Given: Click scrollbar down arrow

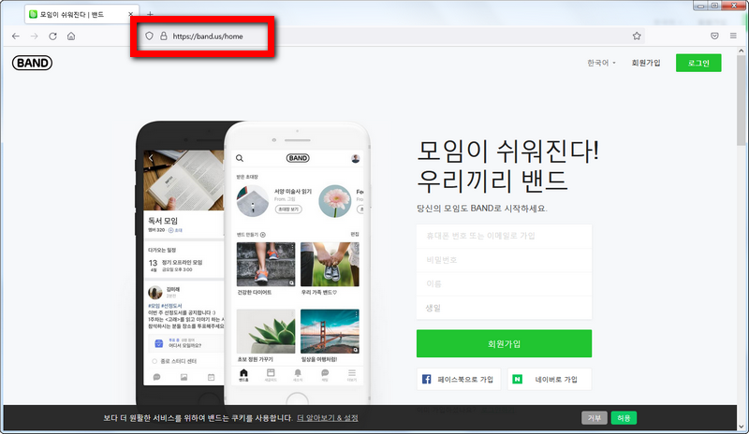Looking at the screenshot, I should click(741, 427).
